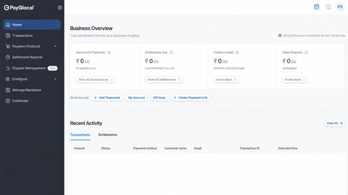Click the Payment Products cart icon
Image resolution: width=348 pixels, height=195 pixels.
pos(8,46)
